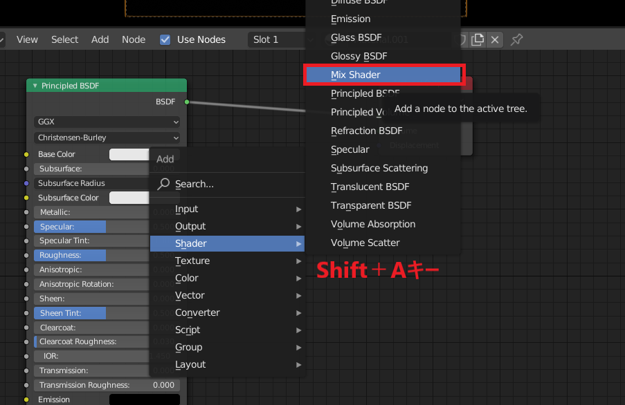625x405 pixels.
Task: Open the Slot 1 dropdown
Action: [x=279, y=39]
